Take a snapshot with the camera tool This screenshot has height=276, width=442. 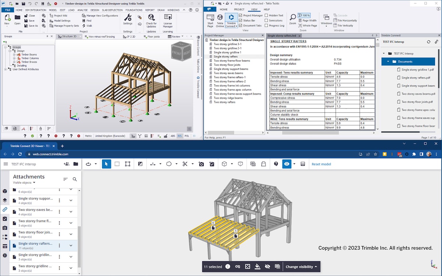(201, 164)
